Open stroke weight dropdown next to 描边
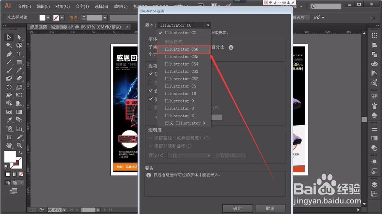 pyautogui.click(x=105, y=18)
